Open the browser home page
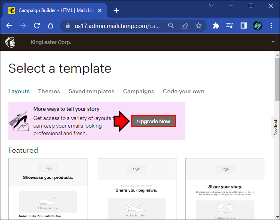This screenshot has height=220, width=280. (50, 26)
